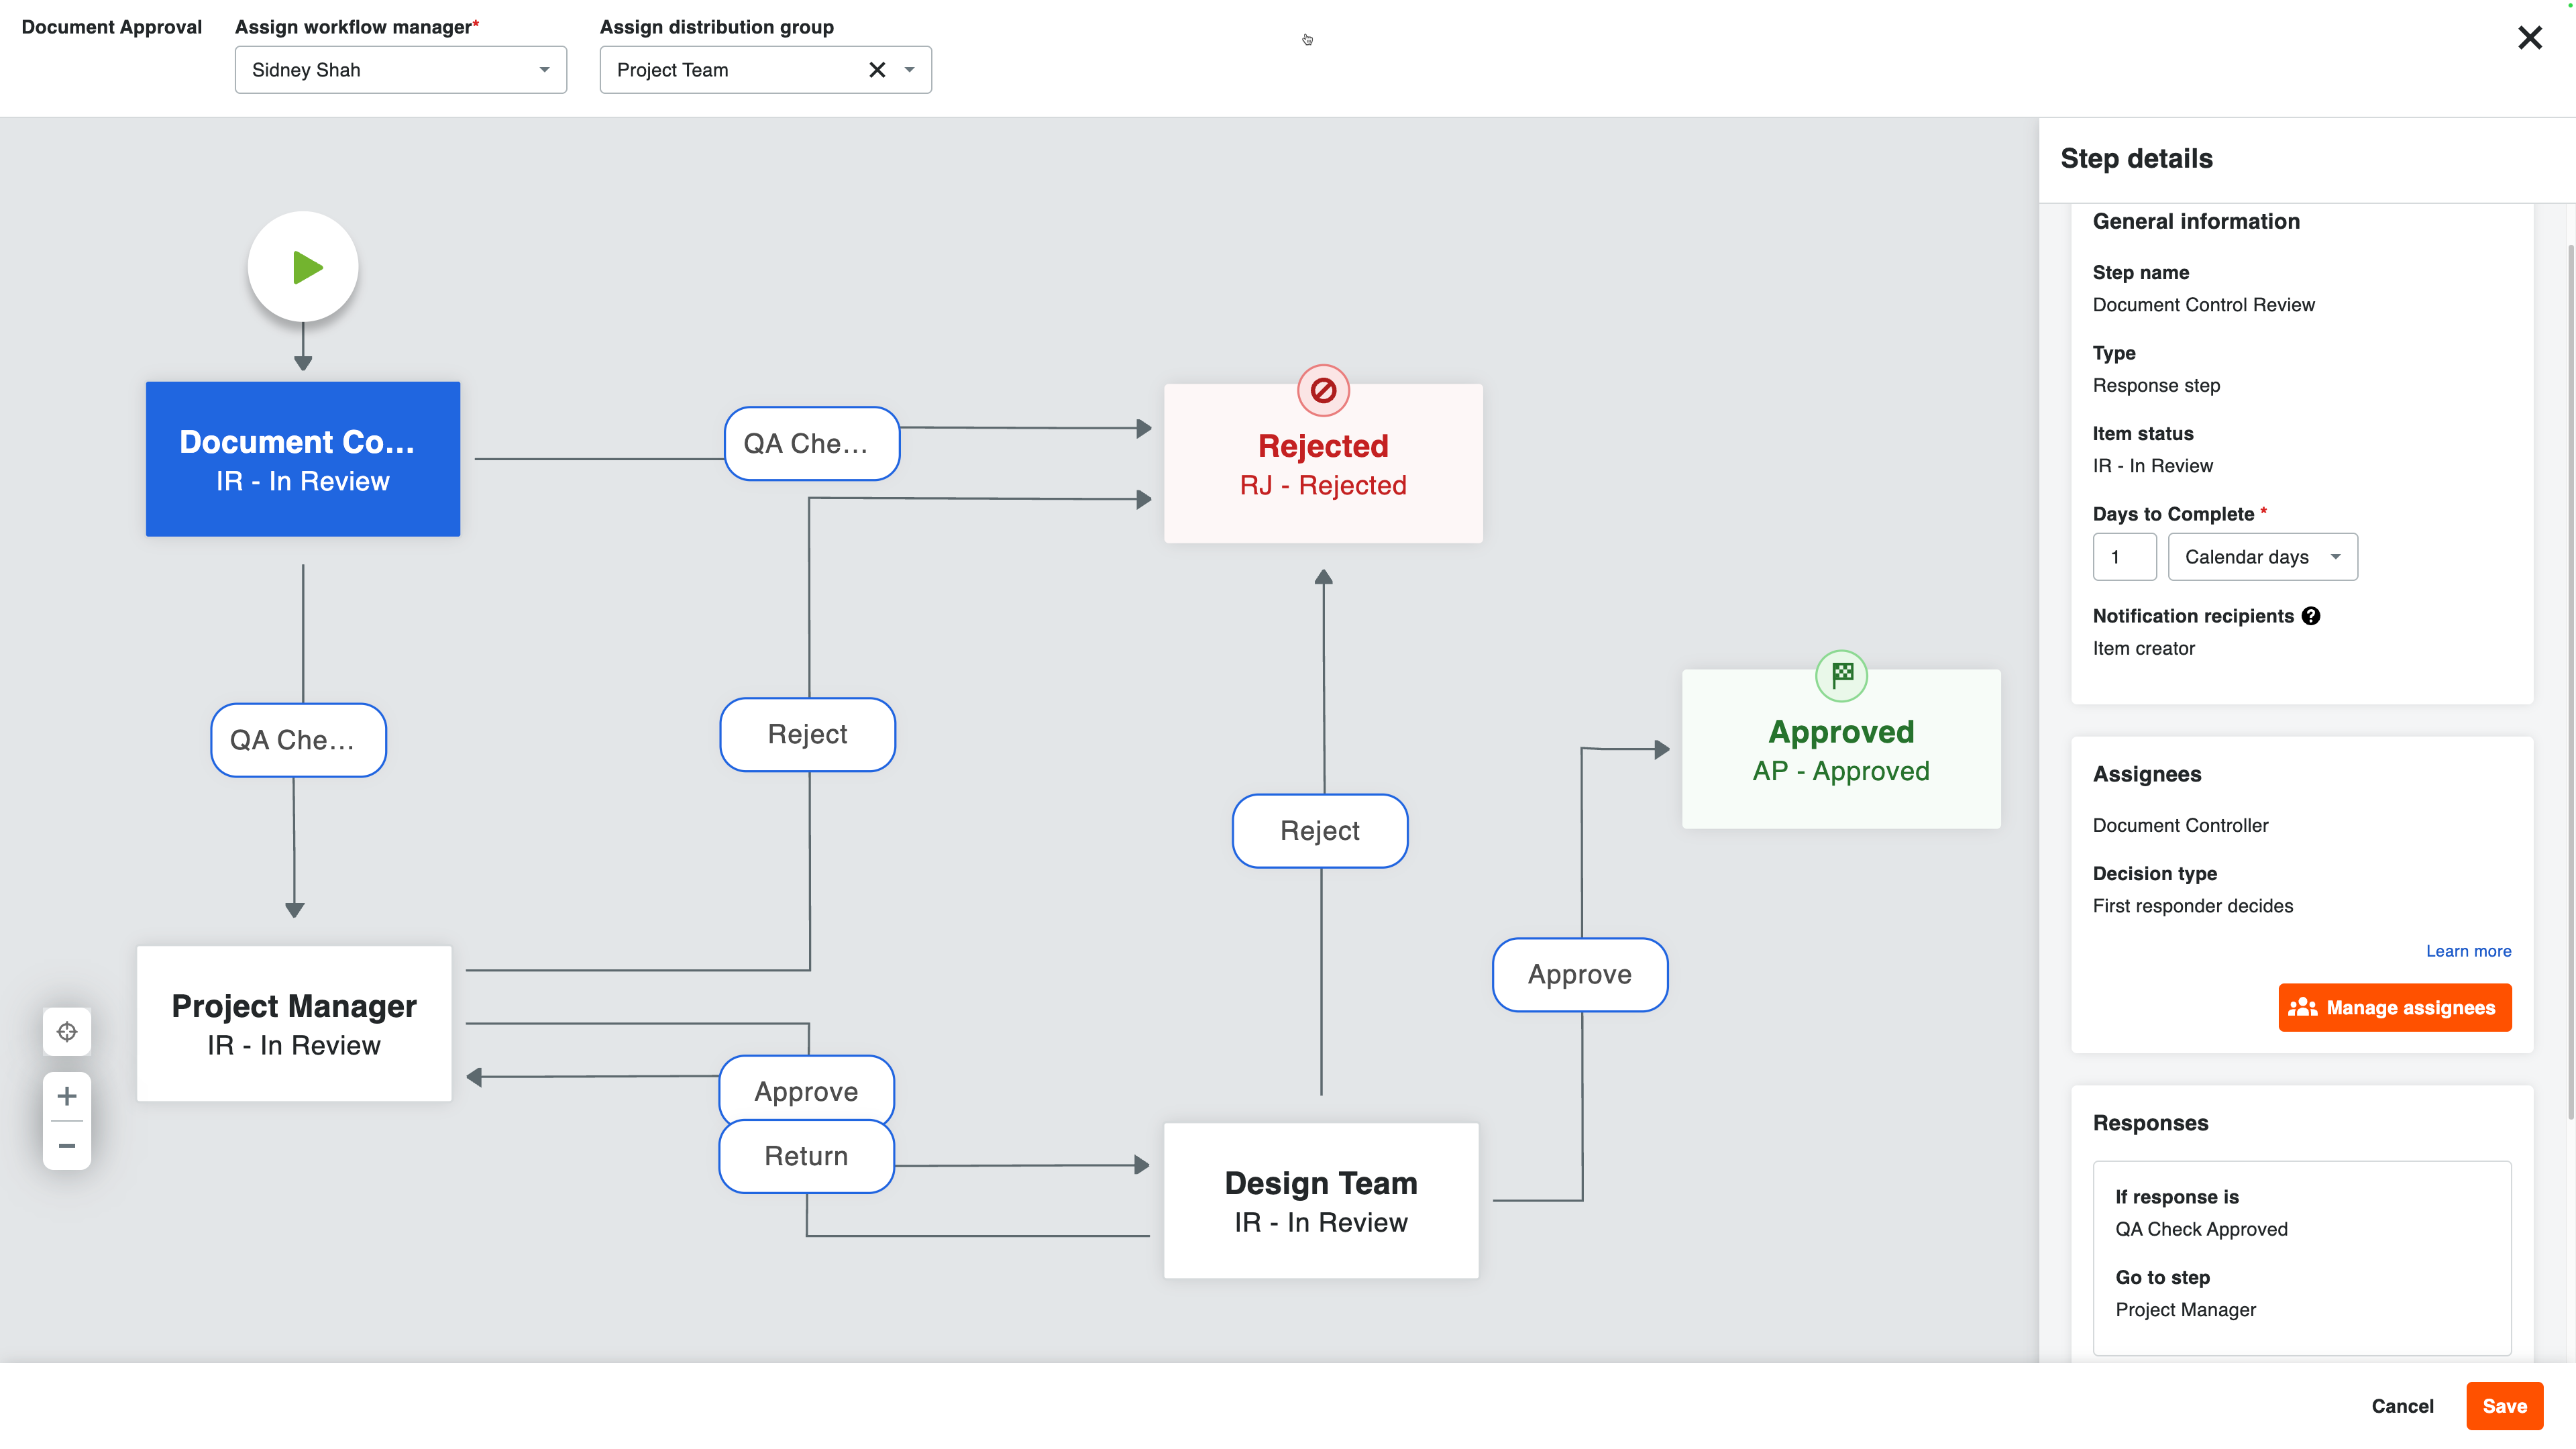Click the 'First responder decides' text

[x=2192, y=906]
